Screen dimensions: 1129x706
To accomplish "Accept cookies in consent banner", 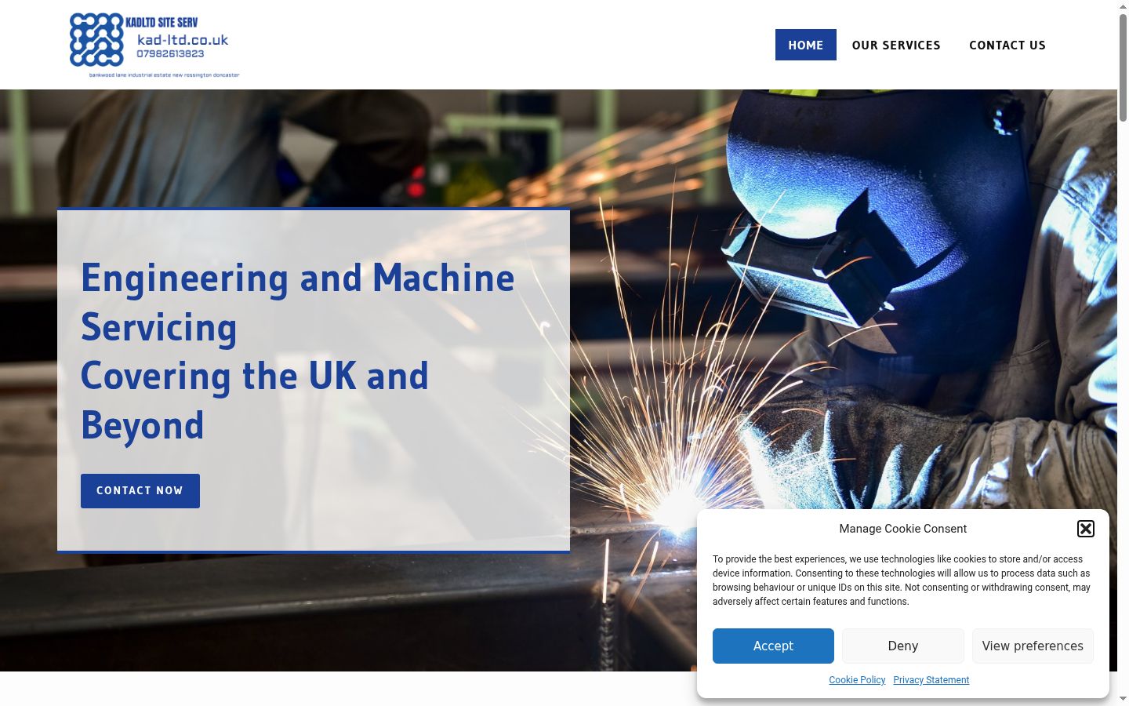I will [x=773, y=646].
